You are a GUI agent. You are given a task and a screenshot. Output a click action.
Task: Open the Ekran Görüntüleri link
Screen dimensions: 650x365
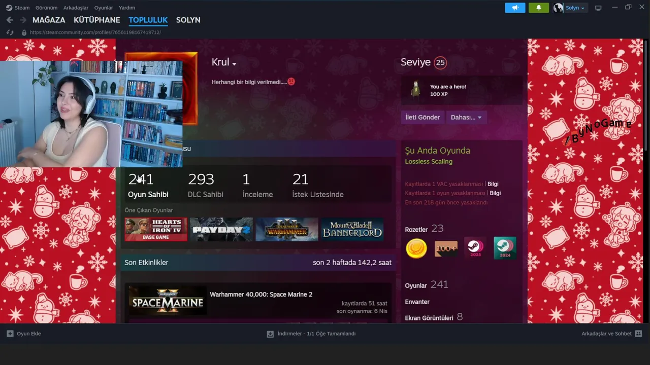434,317
